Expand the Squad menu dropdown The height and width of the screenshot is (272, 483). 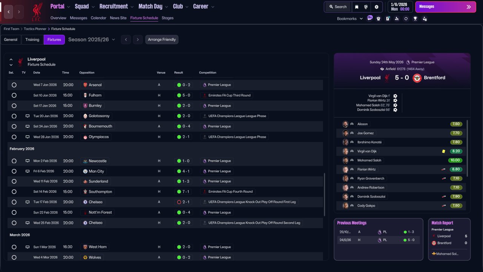[x=92, y=7]
